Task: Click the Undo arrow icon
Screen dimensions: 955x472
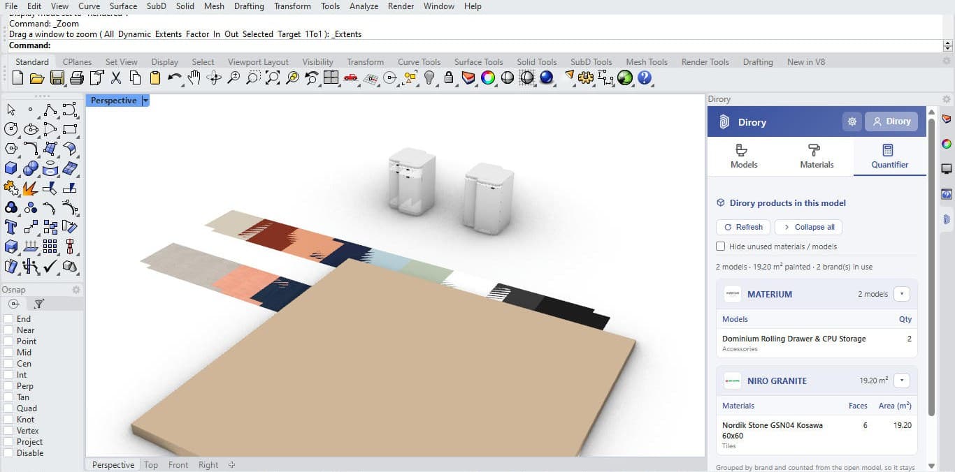Action: tap(175, 78)
